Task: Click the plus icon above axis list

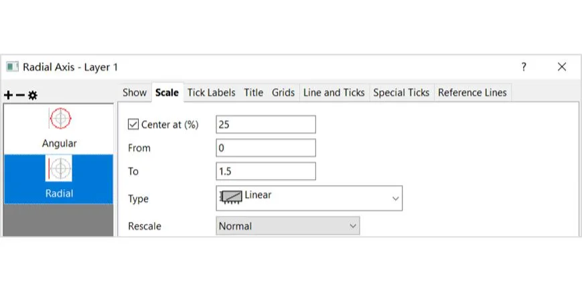Action: [x=8, y=95]
